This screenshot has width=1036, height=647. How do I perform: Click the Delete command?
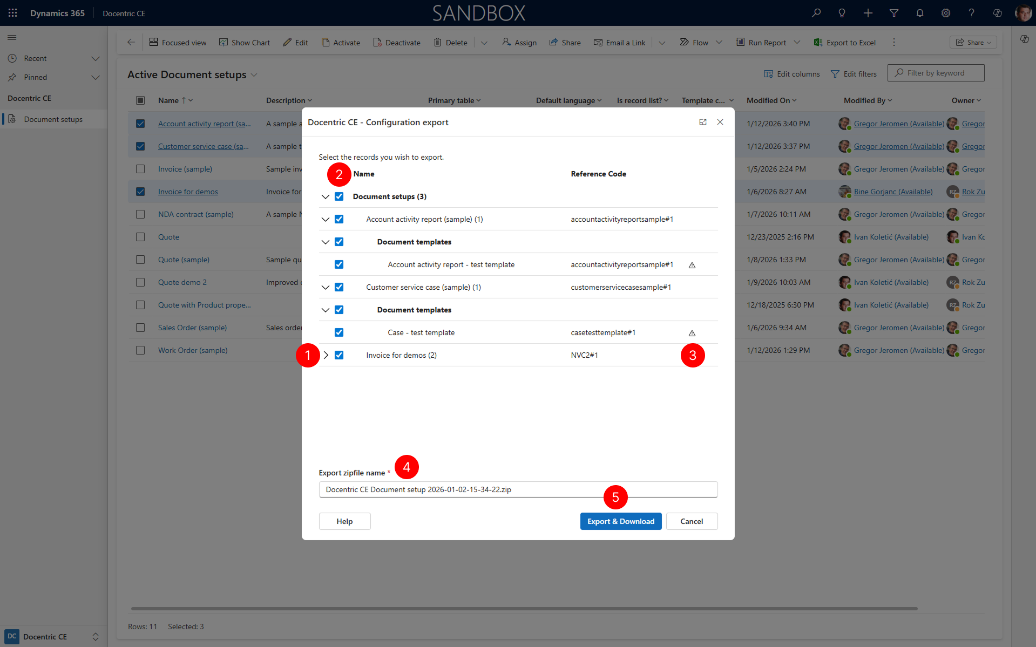[x=451, y=43]
